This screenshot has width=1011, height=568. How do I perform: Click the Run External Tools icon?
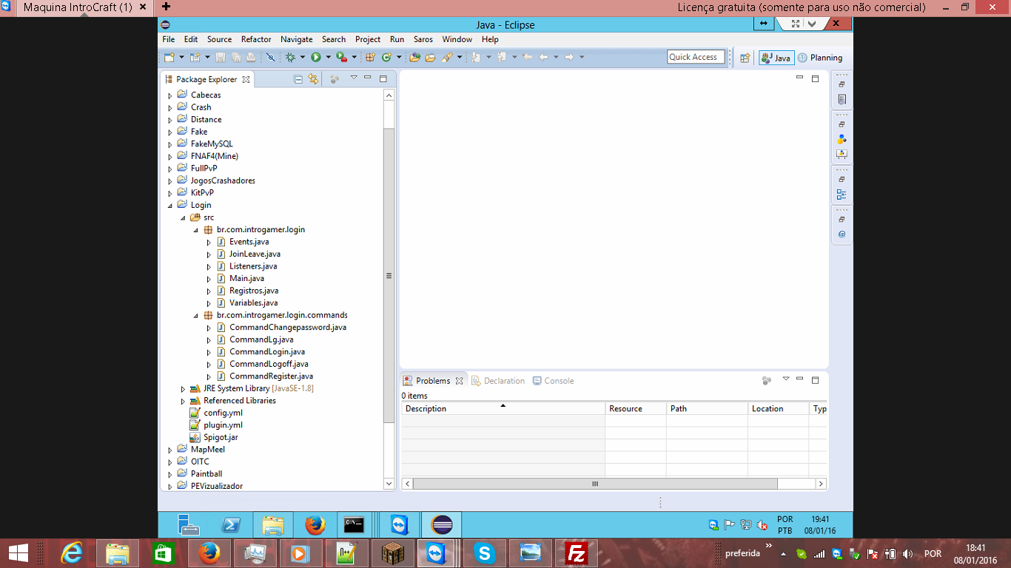(341, 57)
